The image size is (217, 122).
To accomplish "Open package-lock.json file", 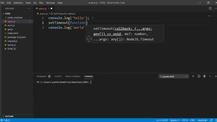I will pos(17,37).
